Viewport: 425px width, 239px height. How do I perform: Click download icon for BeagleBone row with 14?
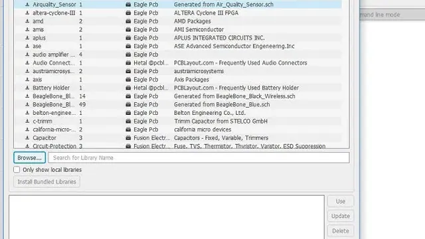pos(27,96)
